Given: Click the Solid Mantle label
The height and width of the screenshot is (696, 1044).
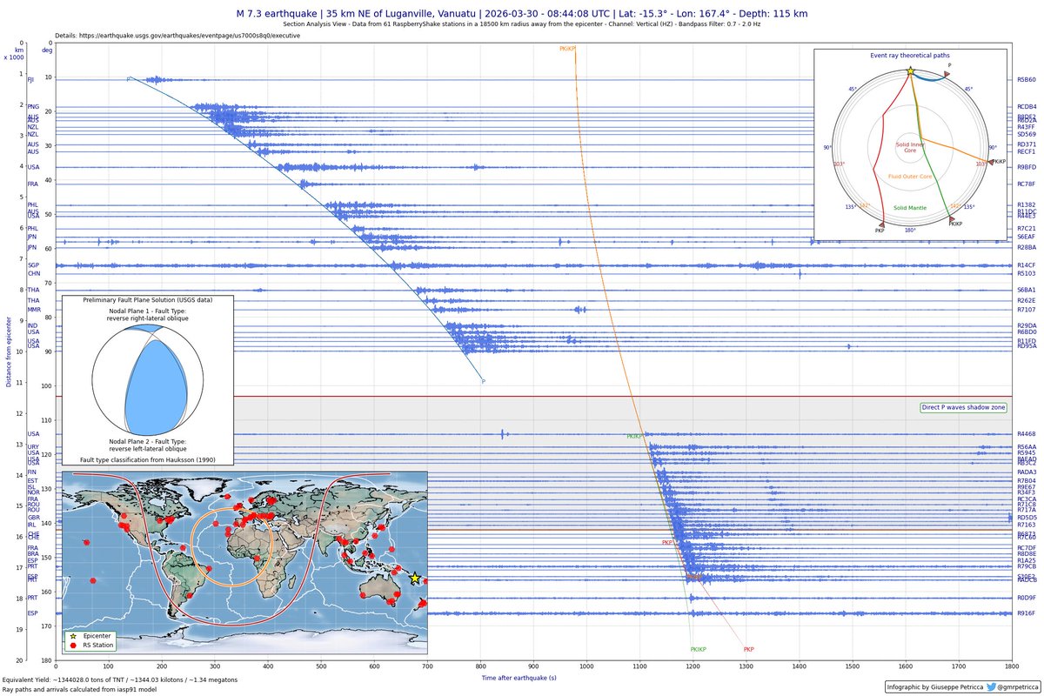Looking at the screenshot, I should click(910, 208).
